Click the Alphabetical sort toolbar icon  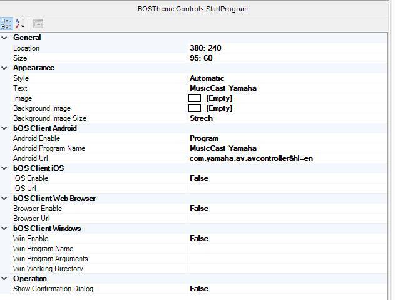tap(20, 23)
